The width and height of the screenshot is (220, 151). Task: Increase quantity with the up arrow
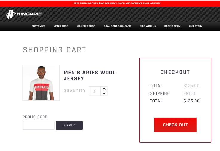pyautogui.click(x=104, y=89)
